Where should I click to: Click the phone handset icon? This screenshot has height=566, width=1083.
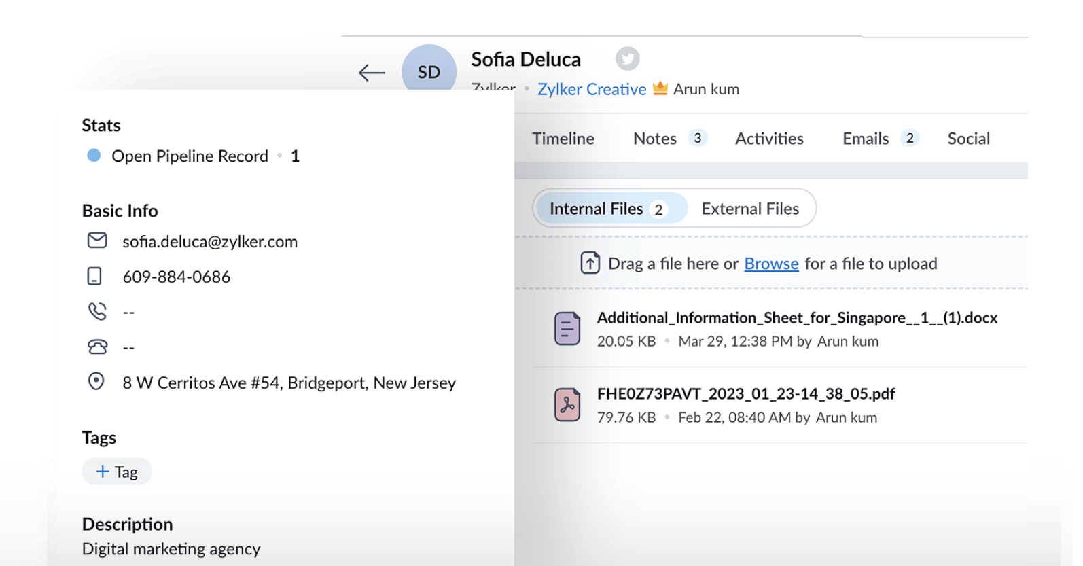(97, 312)
